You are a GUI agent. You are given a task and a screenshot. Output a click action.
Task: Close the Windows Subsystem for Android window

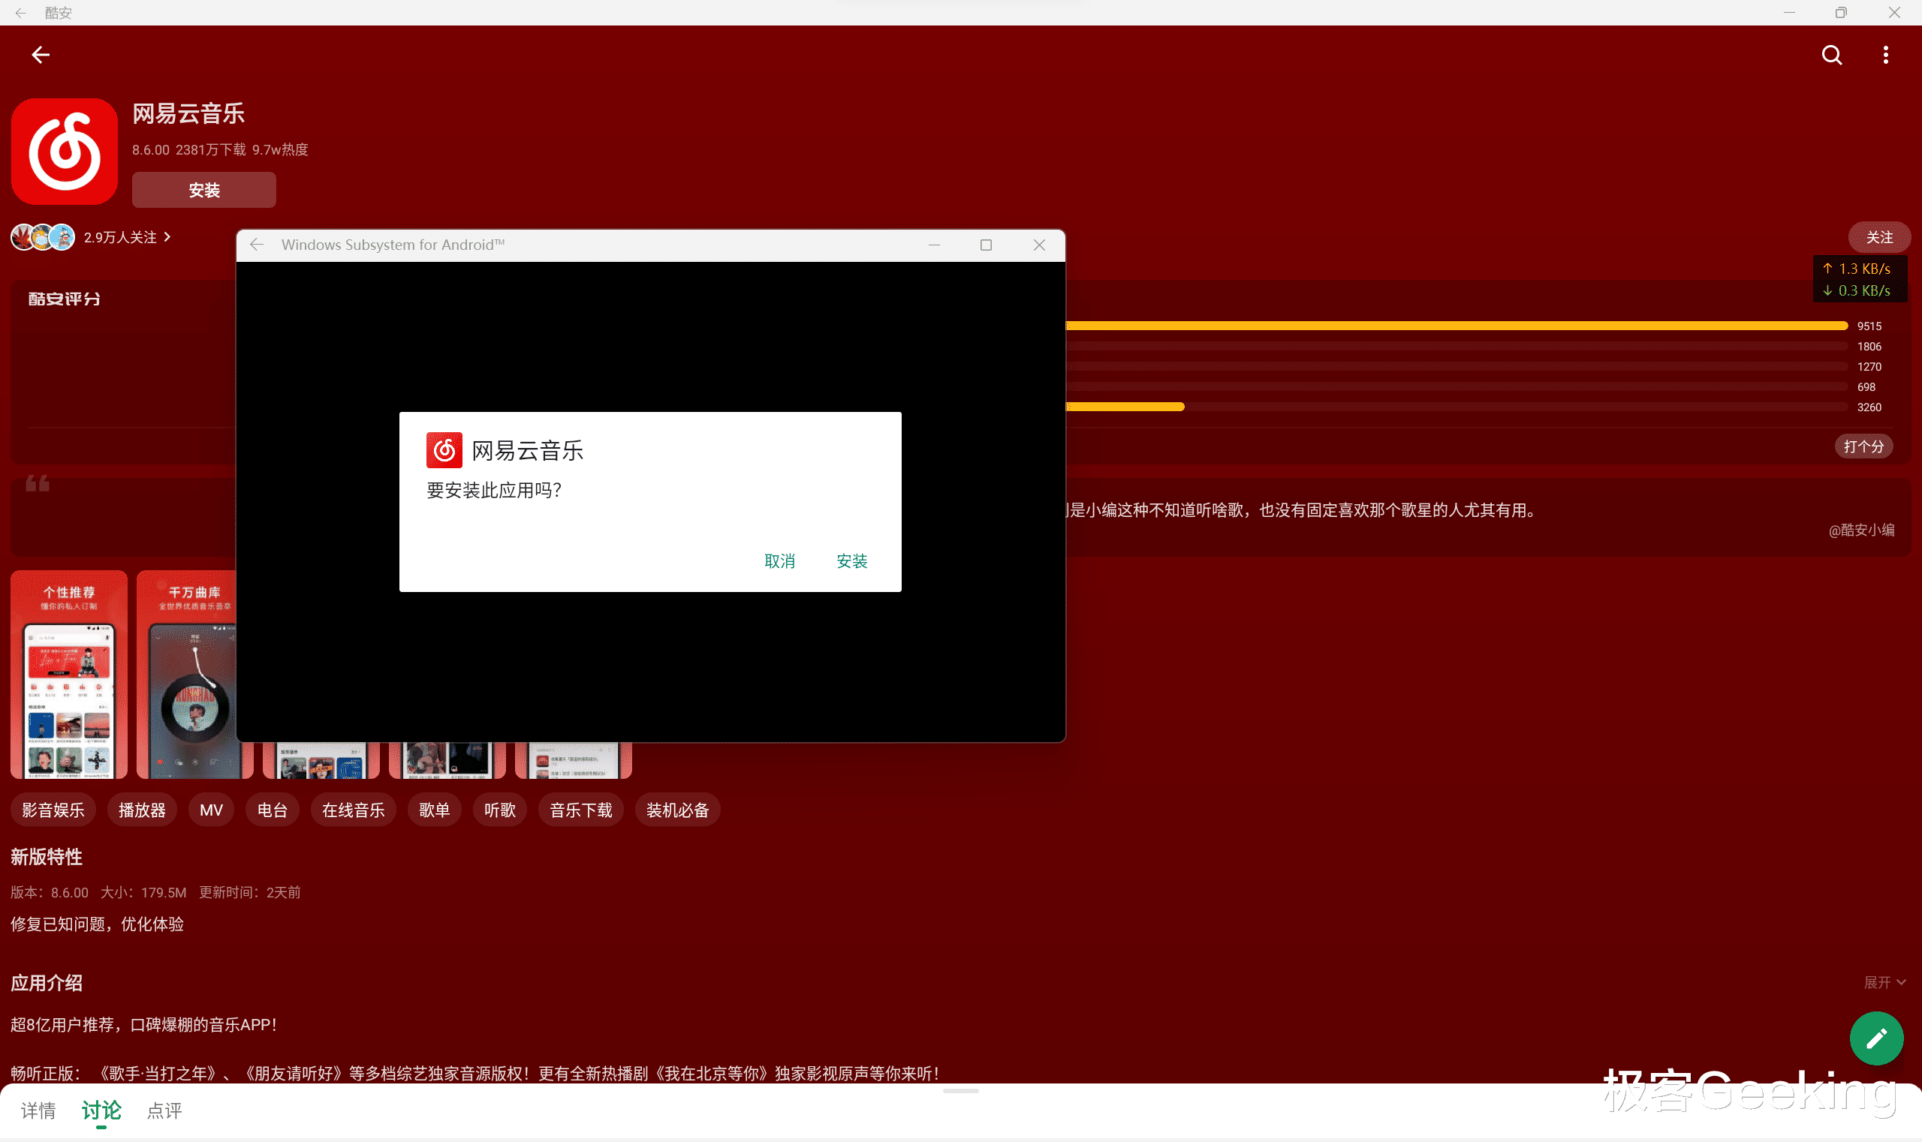pos(1039,245)
